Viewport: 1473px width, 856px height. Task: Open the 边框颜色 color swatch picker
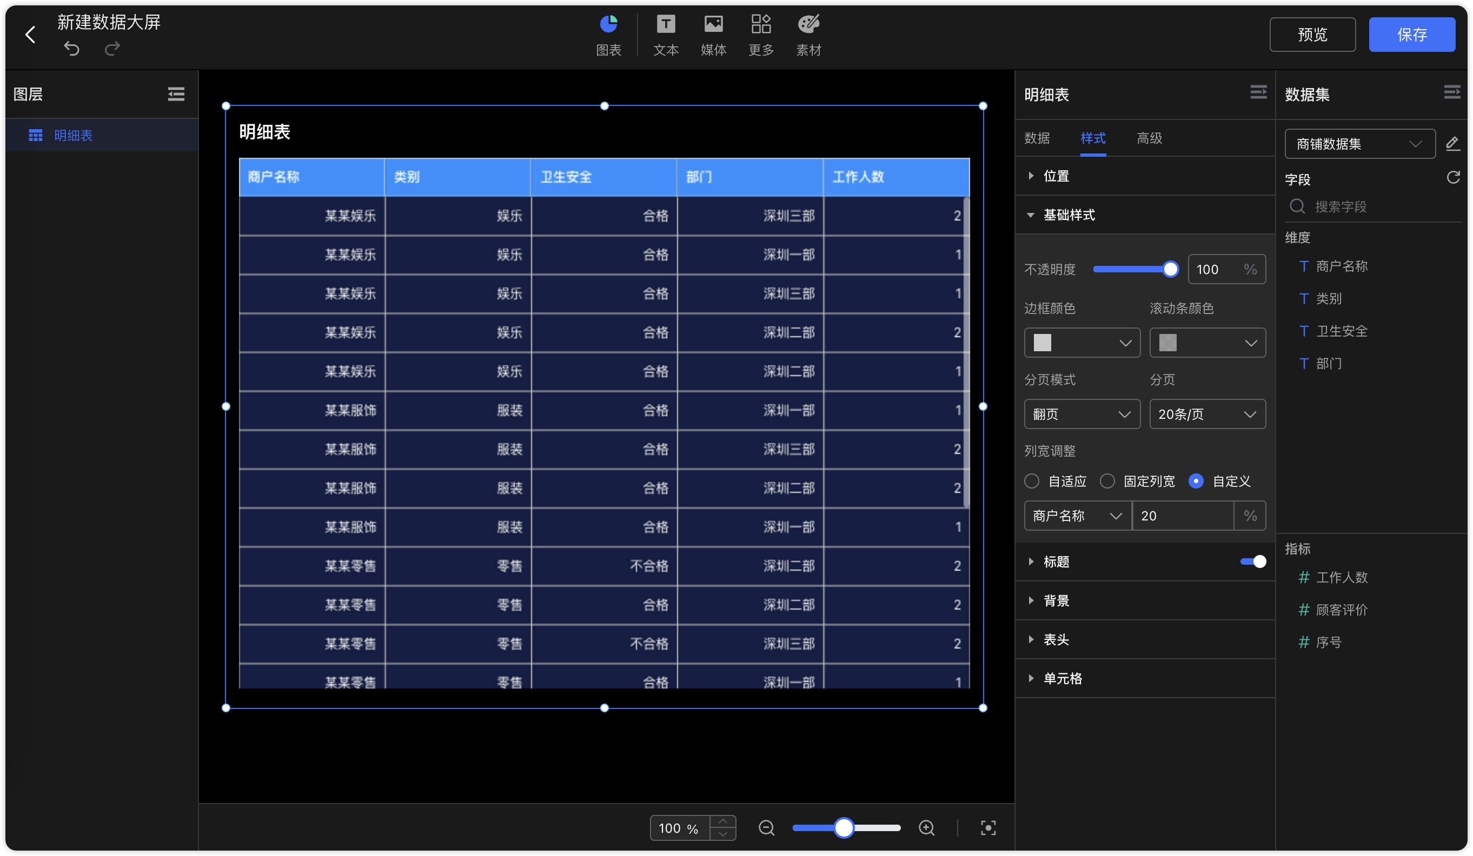click(x=1082, y=343)
